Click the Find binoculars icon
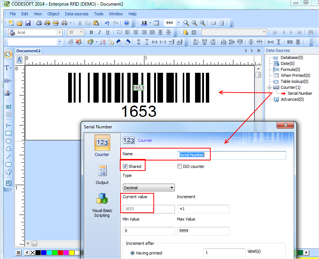 tap(310, 32)
